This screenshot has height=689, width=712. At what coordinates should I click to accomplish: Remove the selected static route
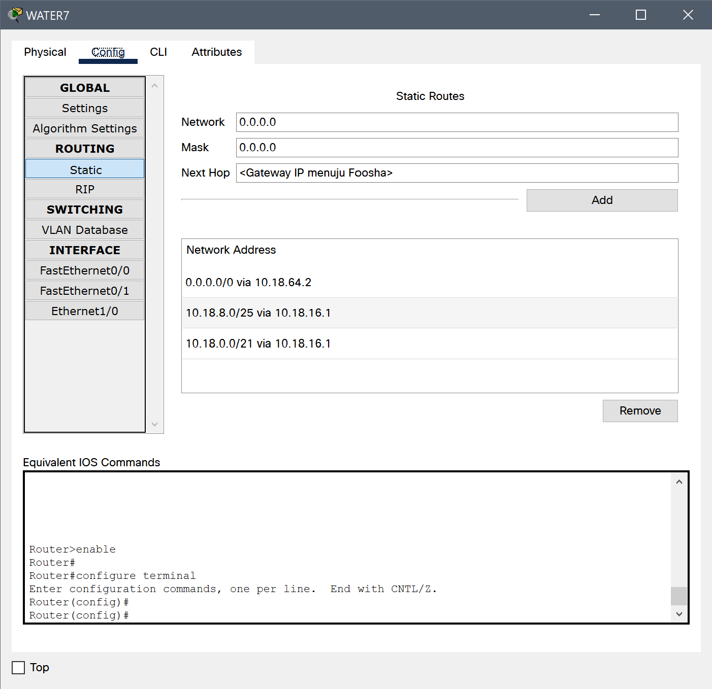(x=640, y=411)
